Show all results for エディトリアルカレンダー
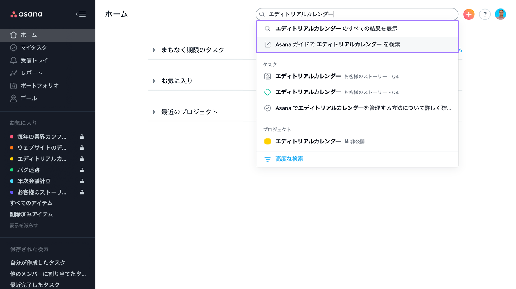 [x=358, y=29]
